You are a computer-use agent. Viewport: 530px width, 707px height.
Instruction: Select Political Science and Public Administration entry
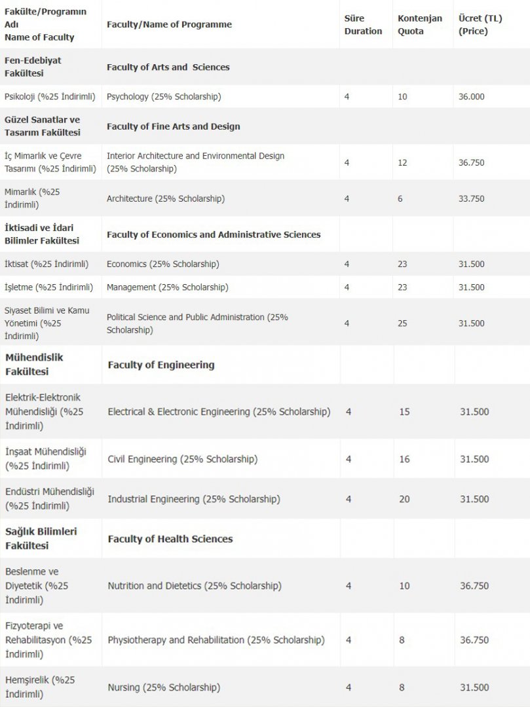coord(197,323)
